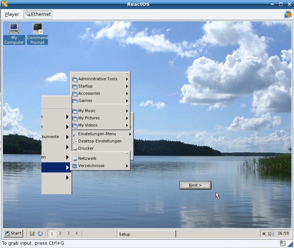Click the first quick launch icon
This screenshot has width=294, height=248.
tap(32, 234)
